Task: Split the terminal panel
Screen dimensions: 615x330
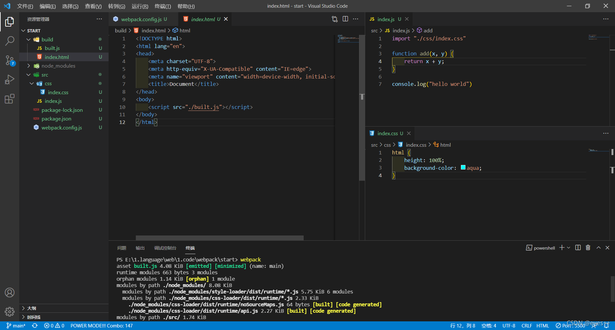Action: [578, 248]
